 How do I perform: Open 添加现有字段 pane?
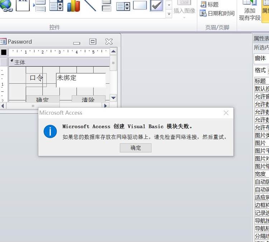(x=250, y=11)
